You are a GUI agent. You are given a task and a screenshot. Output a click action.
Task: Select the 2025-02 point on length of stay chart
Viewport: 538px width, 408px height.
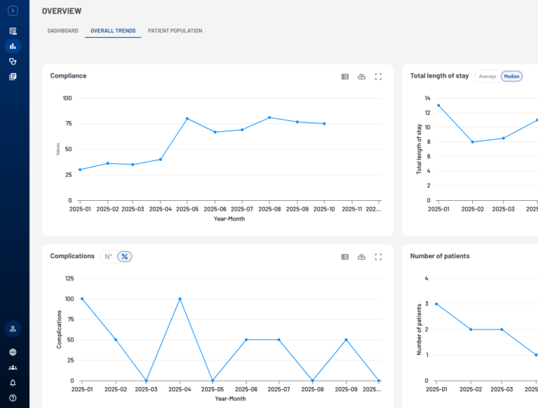point(472,142)
